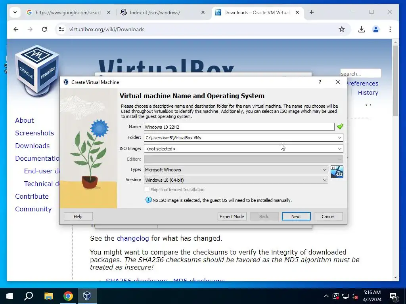This screenshot has width=406, height=304.
Task: Open Chrome from the taskbar
Action: tap(68, 296)
